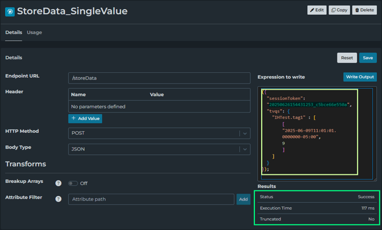Image resolution: width=382 pixels, height=230 pixels.
Task: Open Breakup Arrays help icon
Action: (58, 183)
